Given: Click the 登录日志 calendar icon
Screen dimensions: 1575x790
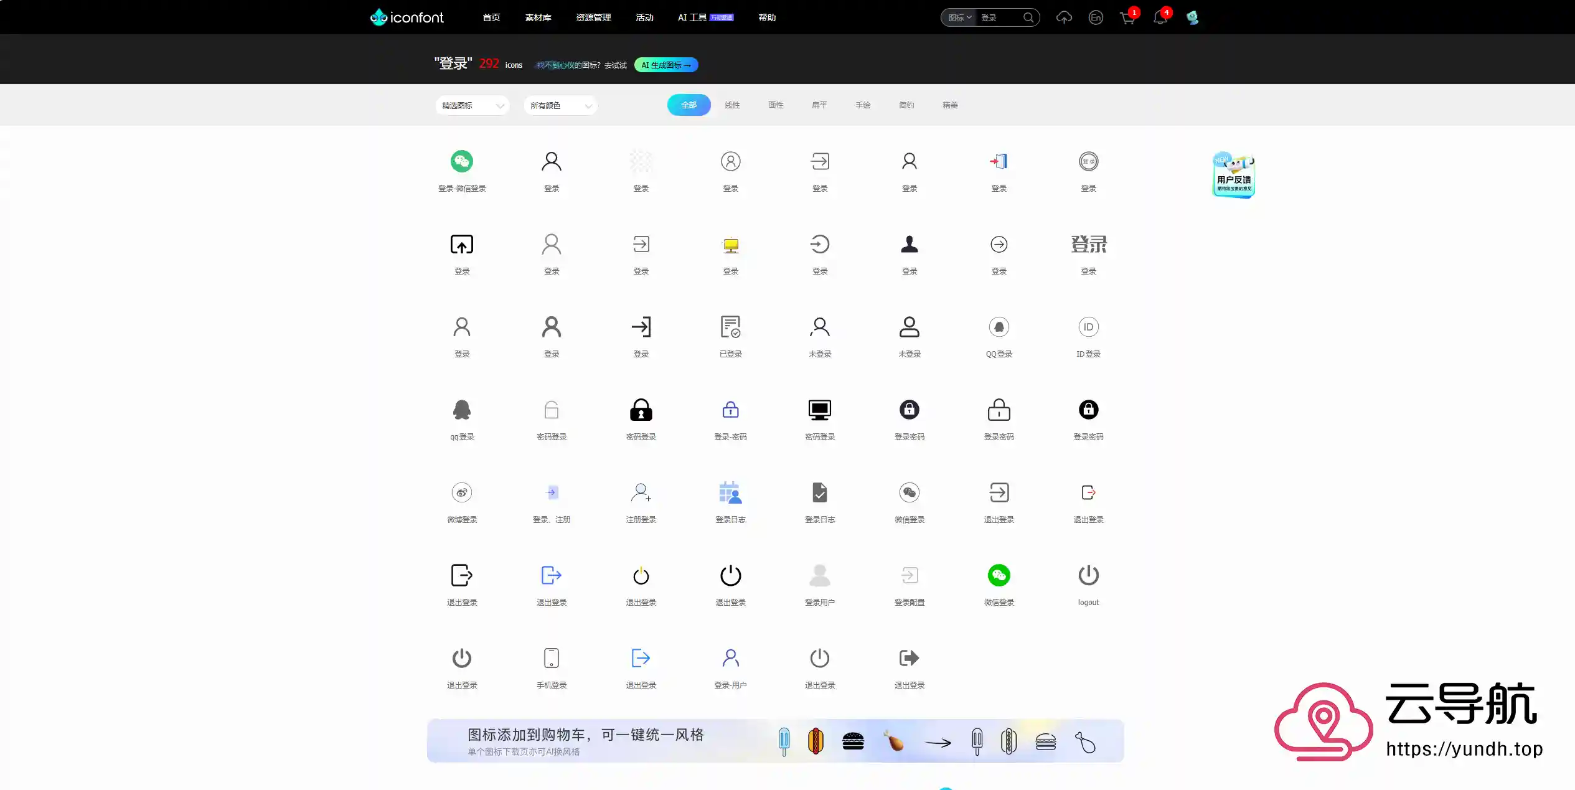Looking at the screenshot, I should pos(730,493).
